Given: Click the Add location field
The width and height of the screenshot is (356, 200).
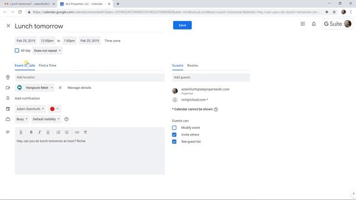Looking at the screenshot, I should point(90,78).
